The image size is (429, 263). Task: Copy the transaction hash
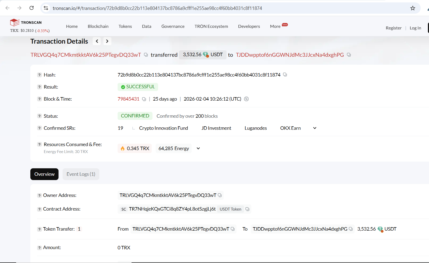tap(285, 75)
